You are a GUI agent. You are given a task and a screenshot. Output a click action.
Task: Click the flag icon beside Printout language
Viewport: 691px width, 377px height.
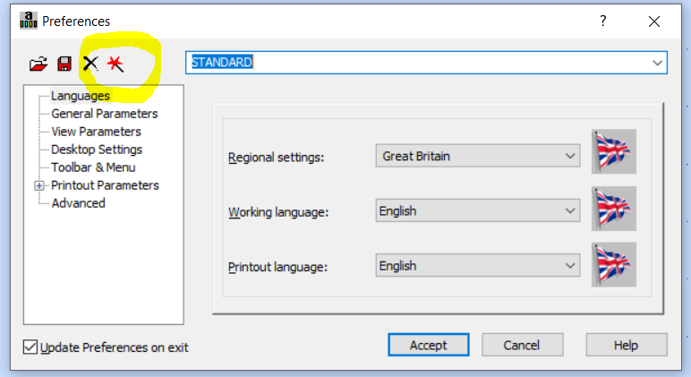pyautogui.click(x=614, y=264)
